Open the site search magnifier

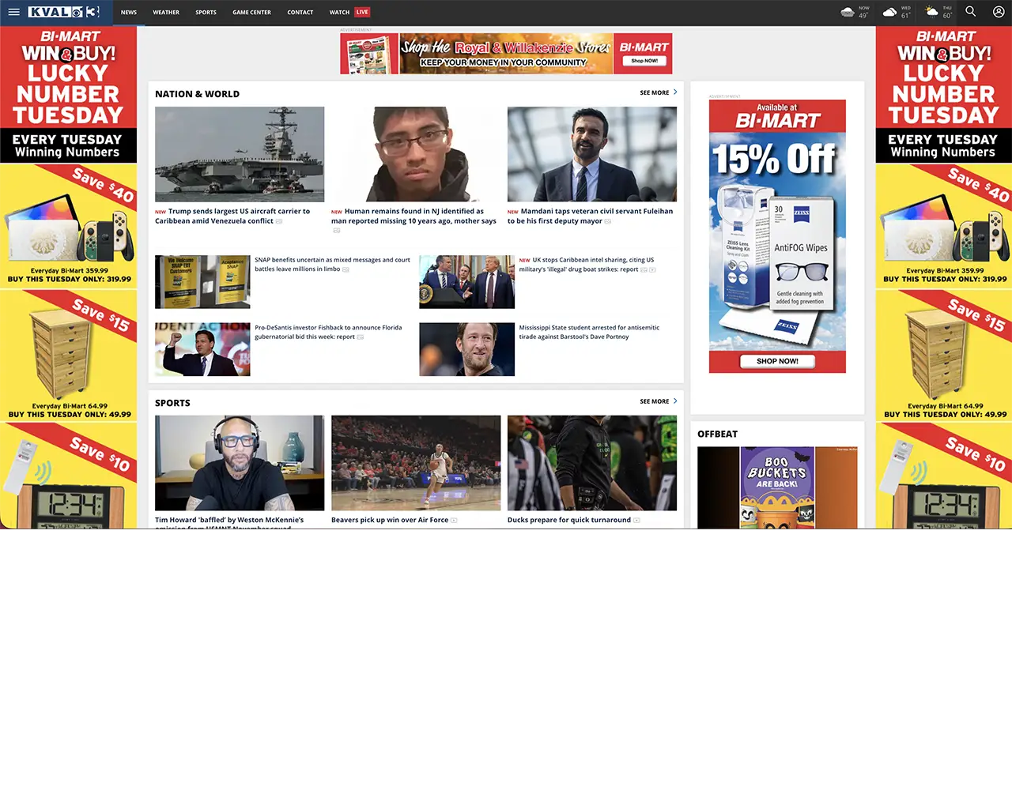coord(971,12)
